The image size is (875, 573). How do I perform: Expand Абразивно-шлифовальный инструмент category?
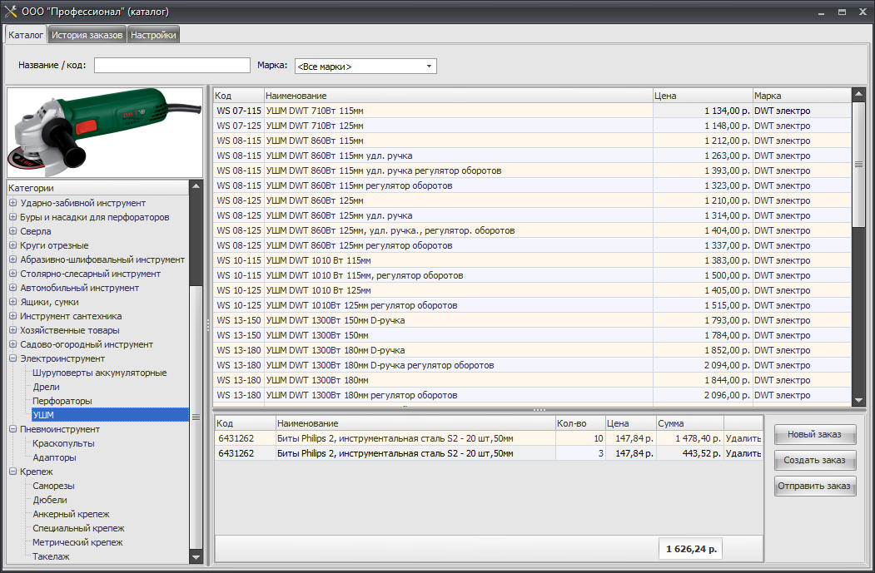pos(12,259)
